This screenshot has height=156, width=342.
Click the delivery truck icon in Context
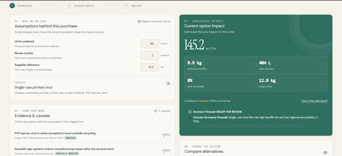(x=168, y=83)
